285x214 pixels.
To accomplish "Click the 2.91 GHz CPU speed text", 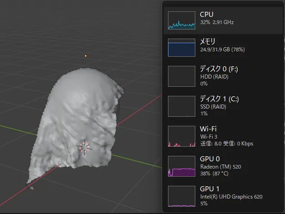I will point(224,22).
